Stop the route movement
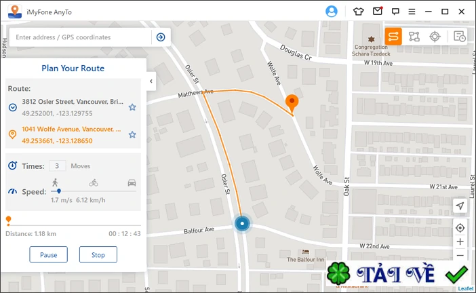The image size is (476, 293). click(98, 254)
